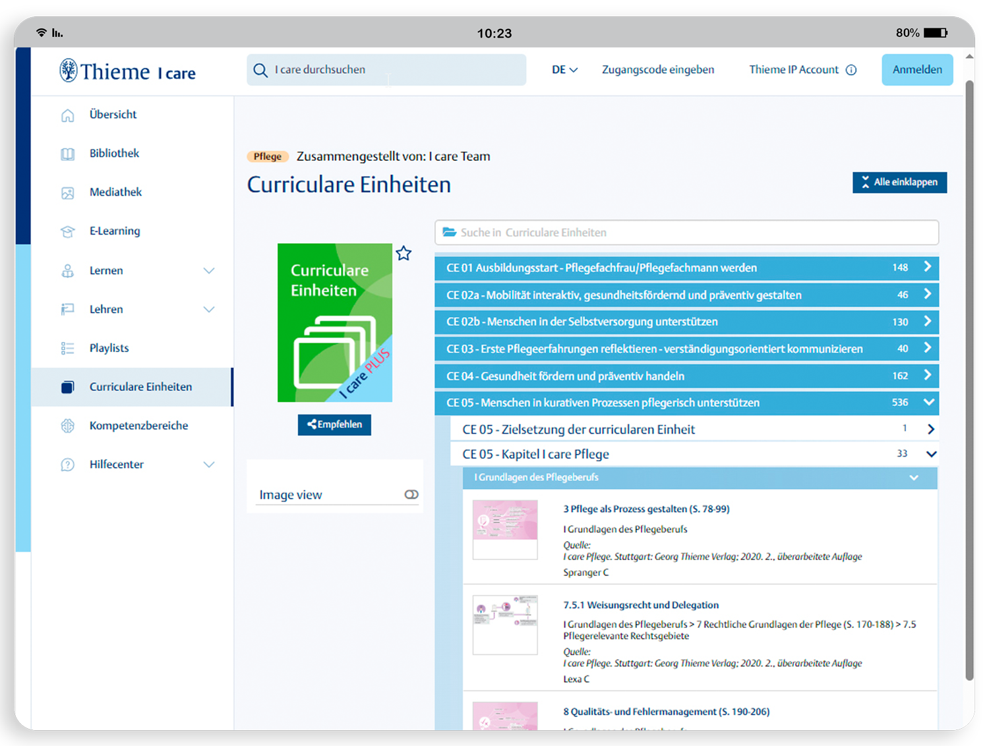Click the folder icon in Curriculare Einheiten search
Screen dimensions: 989x746
pos(450,232)
